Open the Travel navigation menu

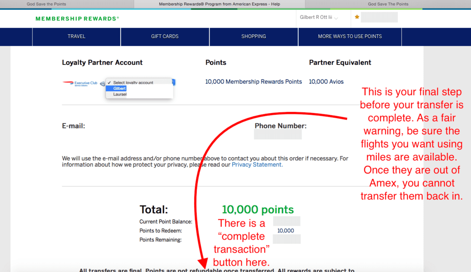click(x=76, y=37)
